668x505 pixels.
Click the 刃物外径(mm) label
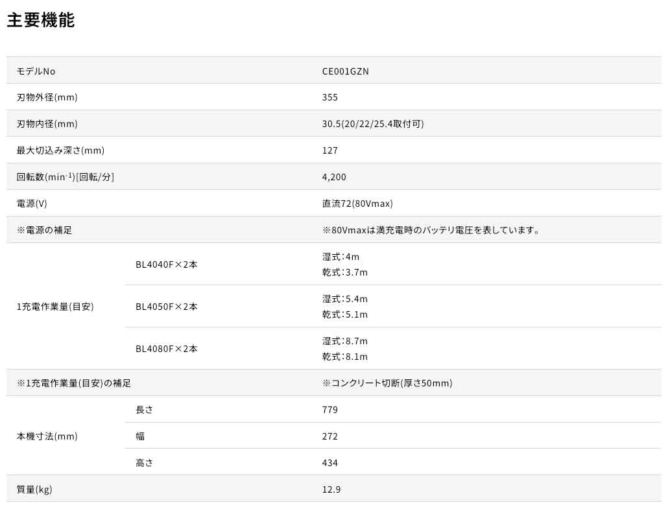click(x=47, y=97)
